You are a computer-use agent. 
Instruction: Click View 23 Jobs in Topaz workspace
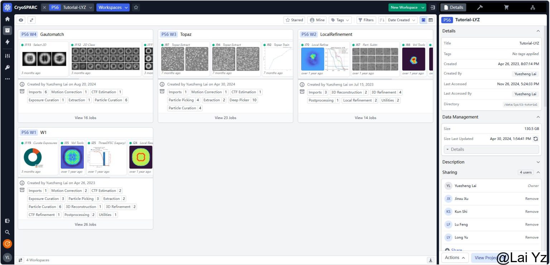(225, 118)
